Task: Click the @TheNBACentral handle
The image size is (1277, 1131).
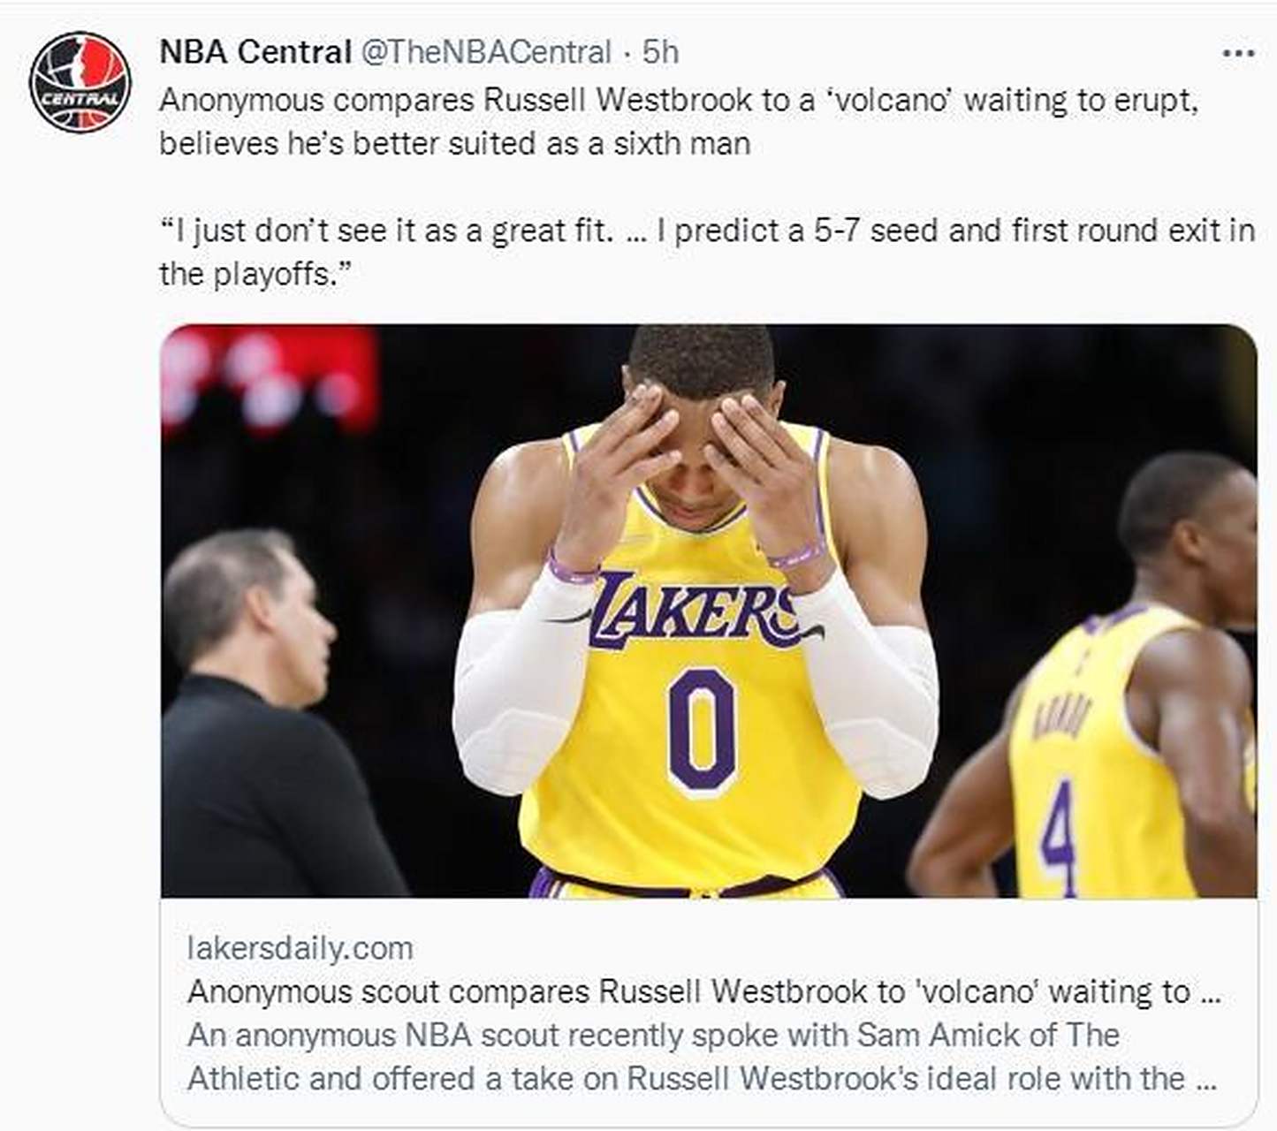Action: click(485, 52)
